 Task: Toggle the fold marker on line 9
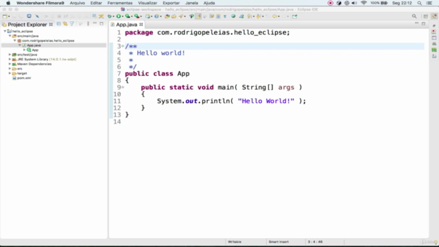123,87
